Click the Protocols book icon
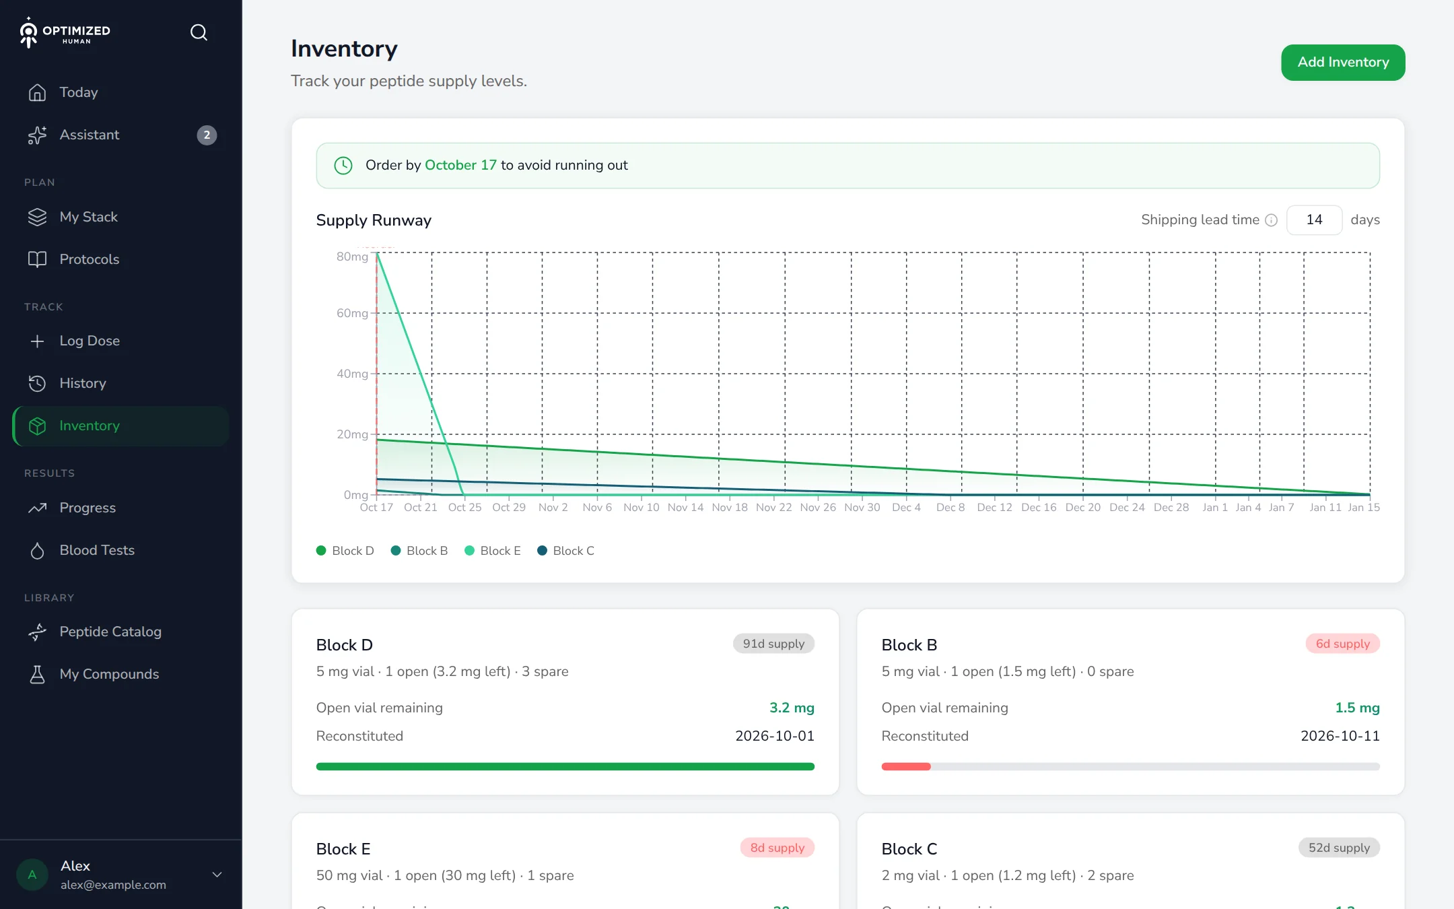Viewport: 1454px width, 909px height. 37,259
